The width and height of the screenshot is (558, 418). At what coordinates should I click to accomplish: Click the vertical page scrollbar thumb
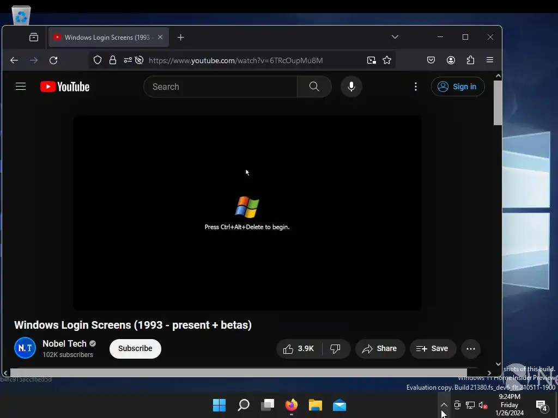click(x=498, y=103)
